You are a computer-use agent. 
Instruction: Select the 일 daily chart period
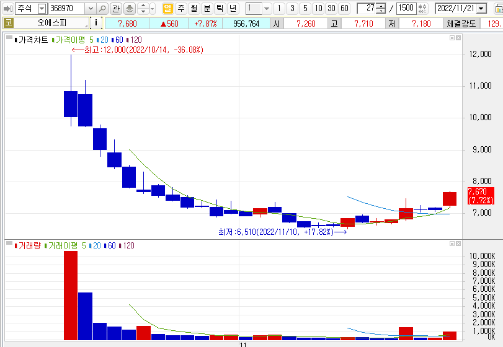pos(167,8)
